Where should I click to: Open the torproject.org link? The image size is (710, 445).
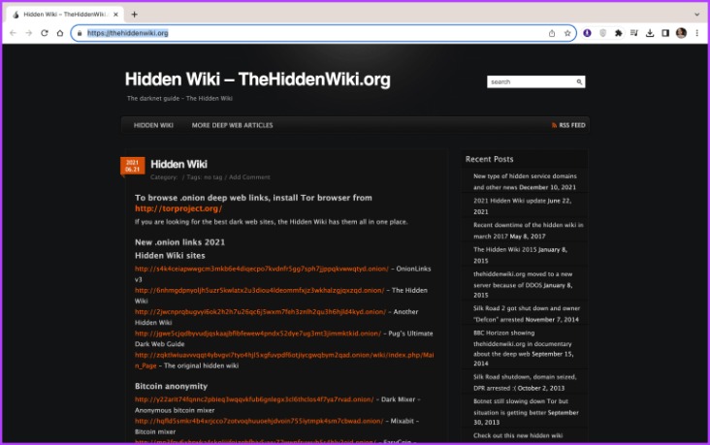tap(178, 208)
